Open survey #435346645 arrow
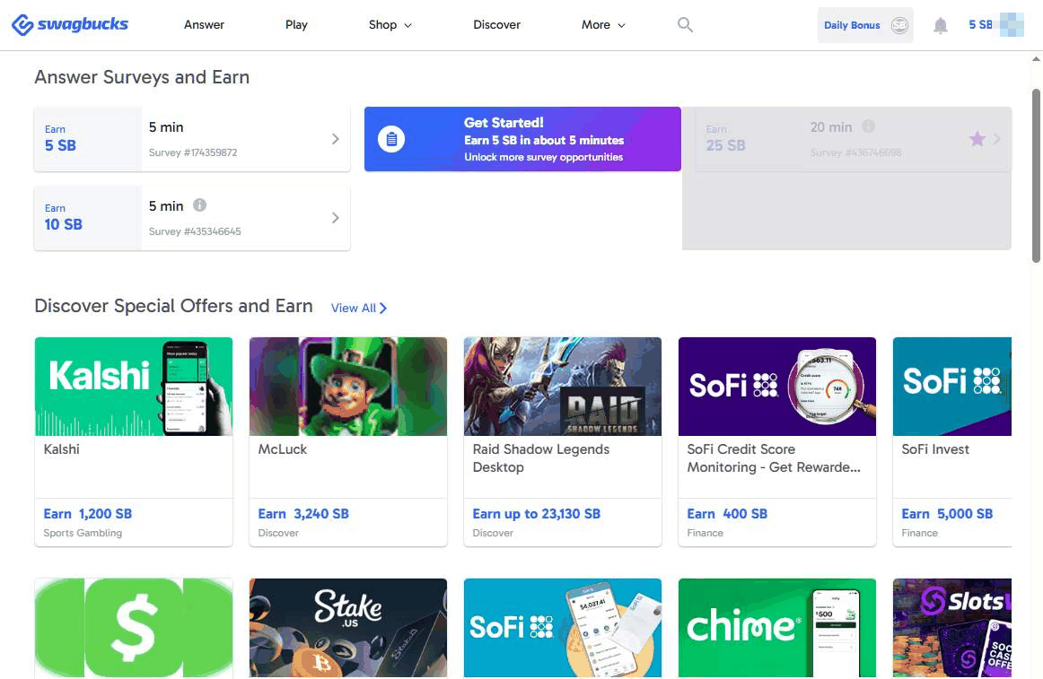 [336, 217]
